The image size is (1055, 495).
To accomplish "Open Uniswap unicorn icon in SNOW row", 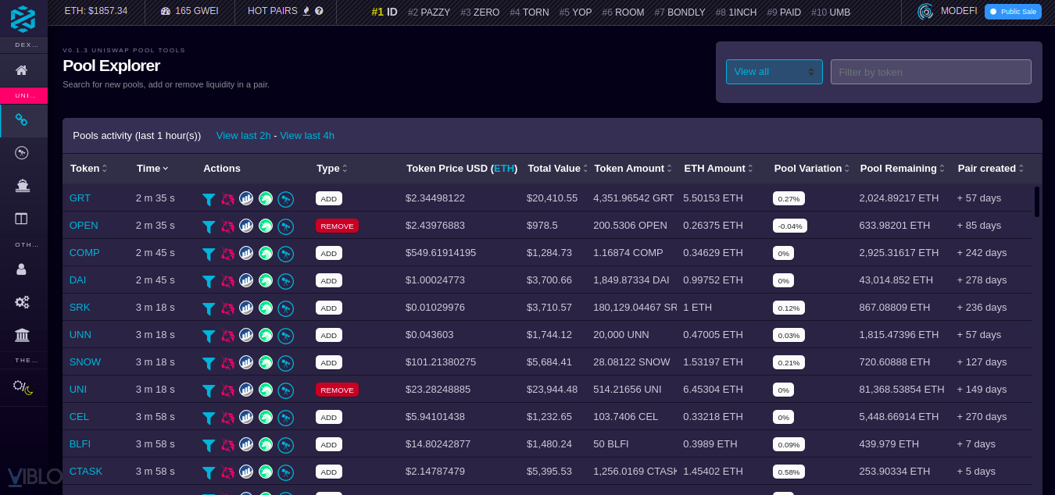I will point(227,363).
